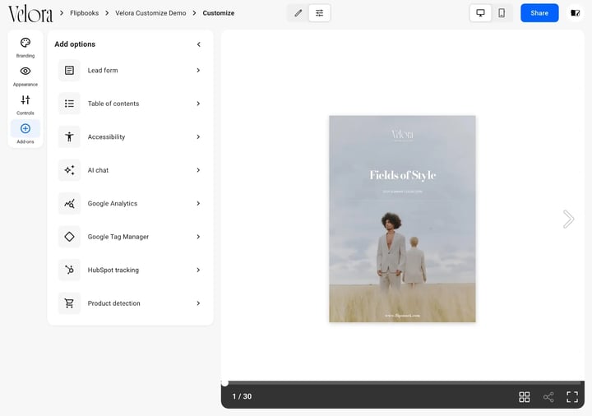Expand the Table of contents option

(130, 104)
